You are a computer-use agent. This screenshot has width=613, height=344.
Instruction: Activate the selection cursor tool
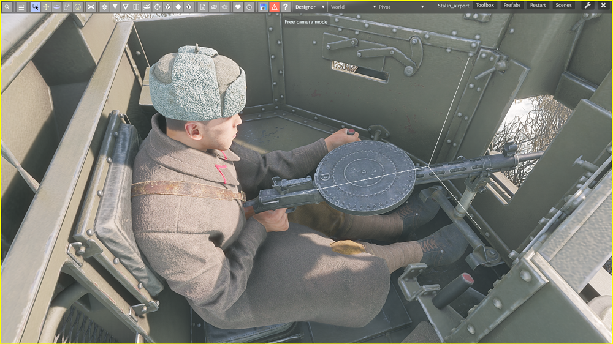tap(36, 7)
